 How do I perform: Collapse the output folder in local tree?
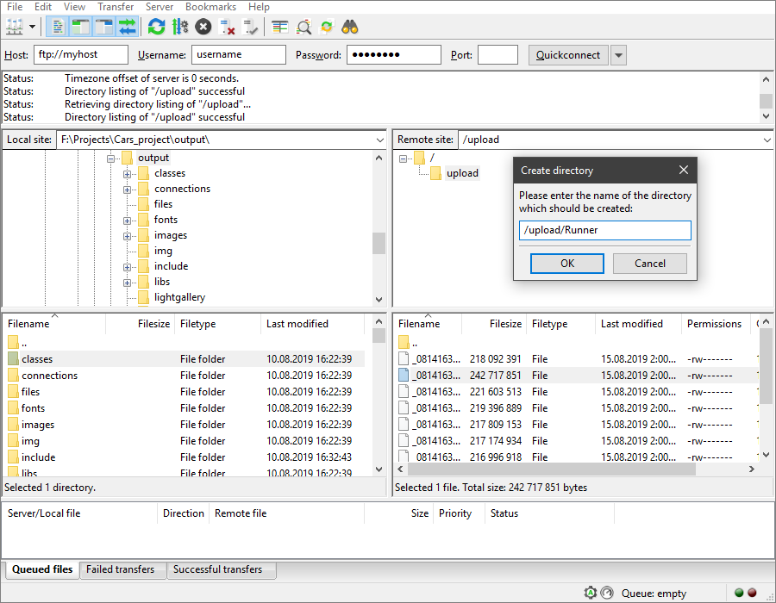[110, 158]
